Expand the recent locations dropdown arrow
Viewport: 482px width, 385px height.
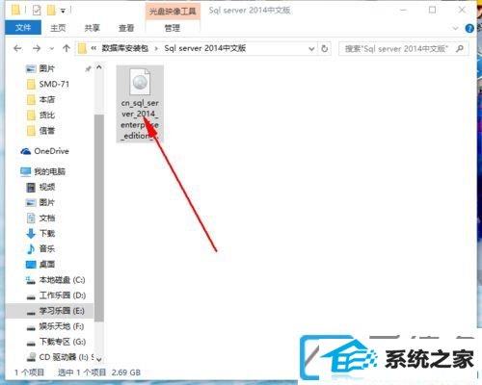coord(51,49)
